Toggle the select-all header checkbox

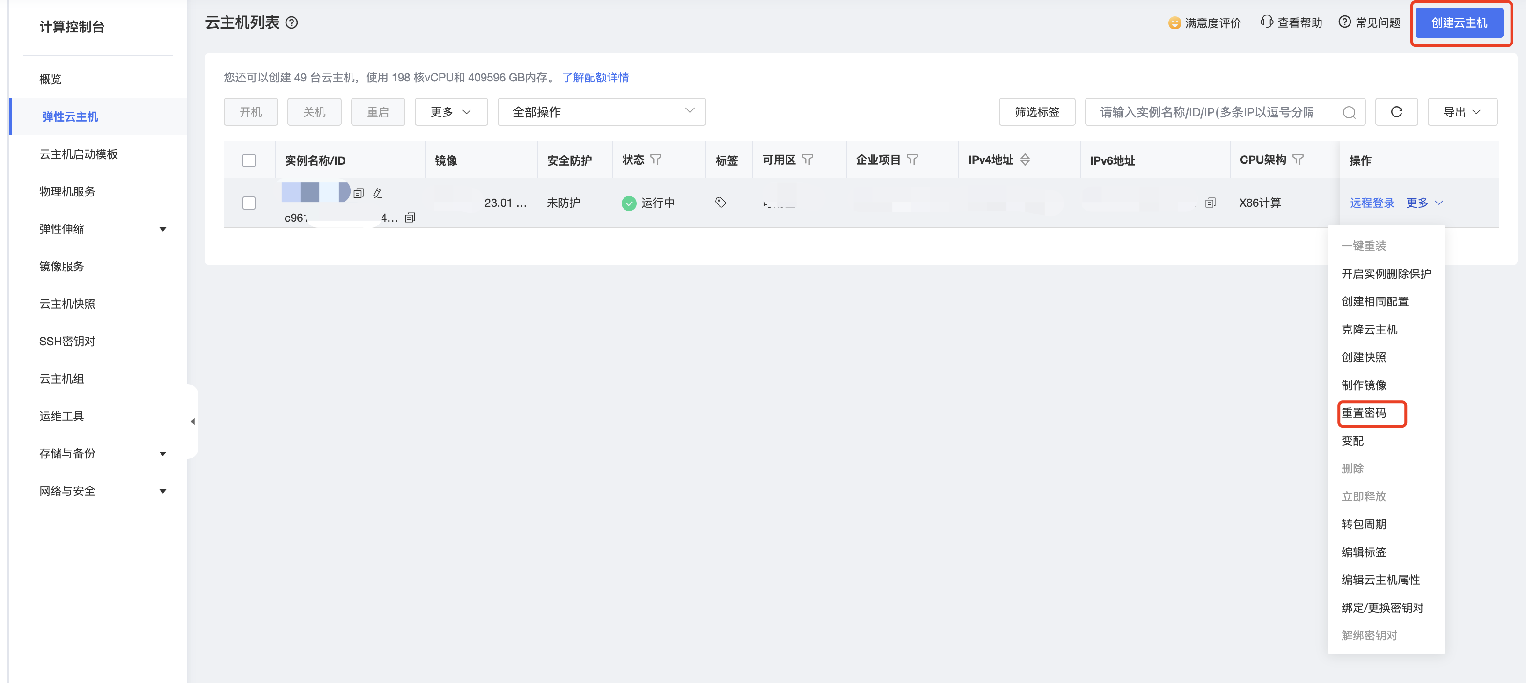pyautogui.click(x=249, y=160)
